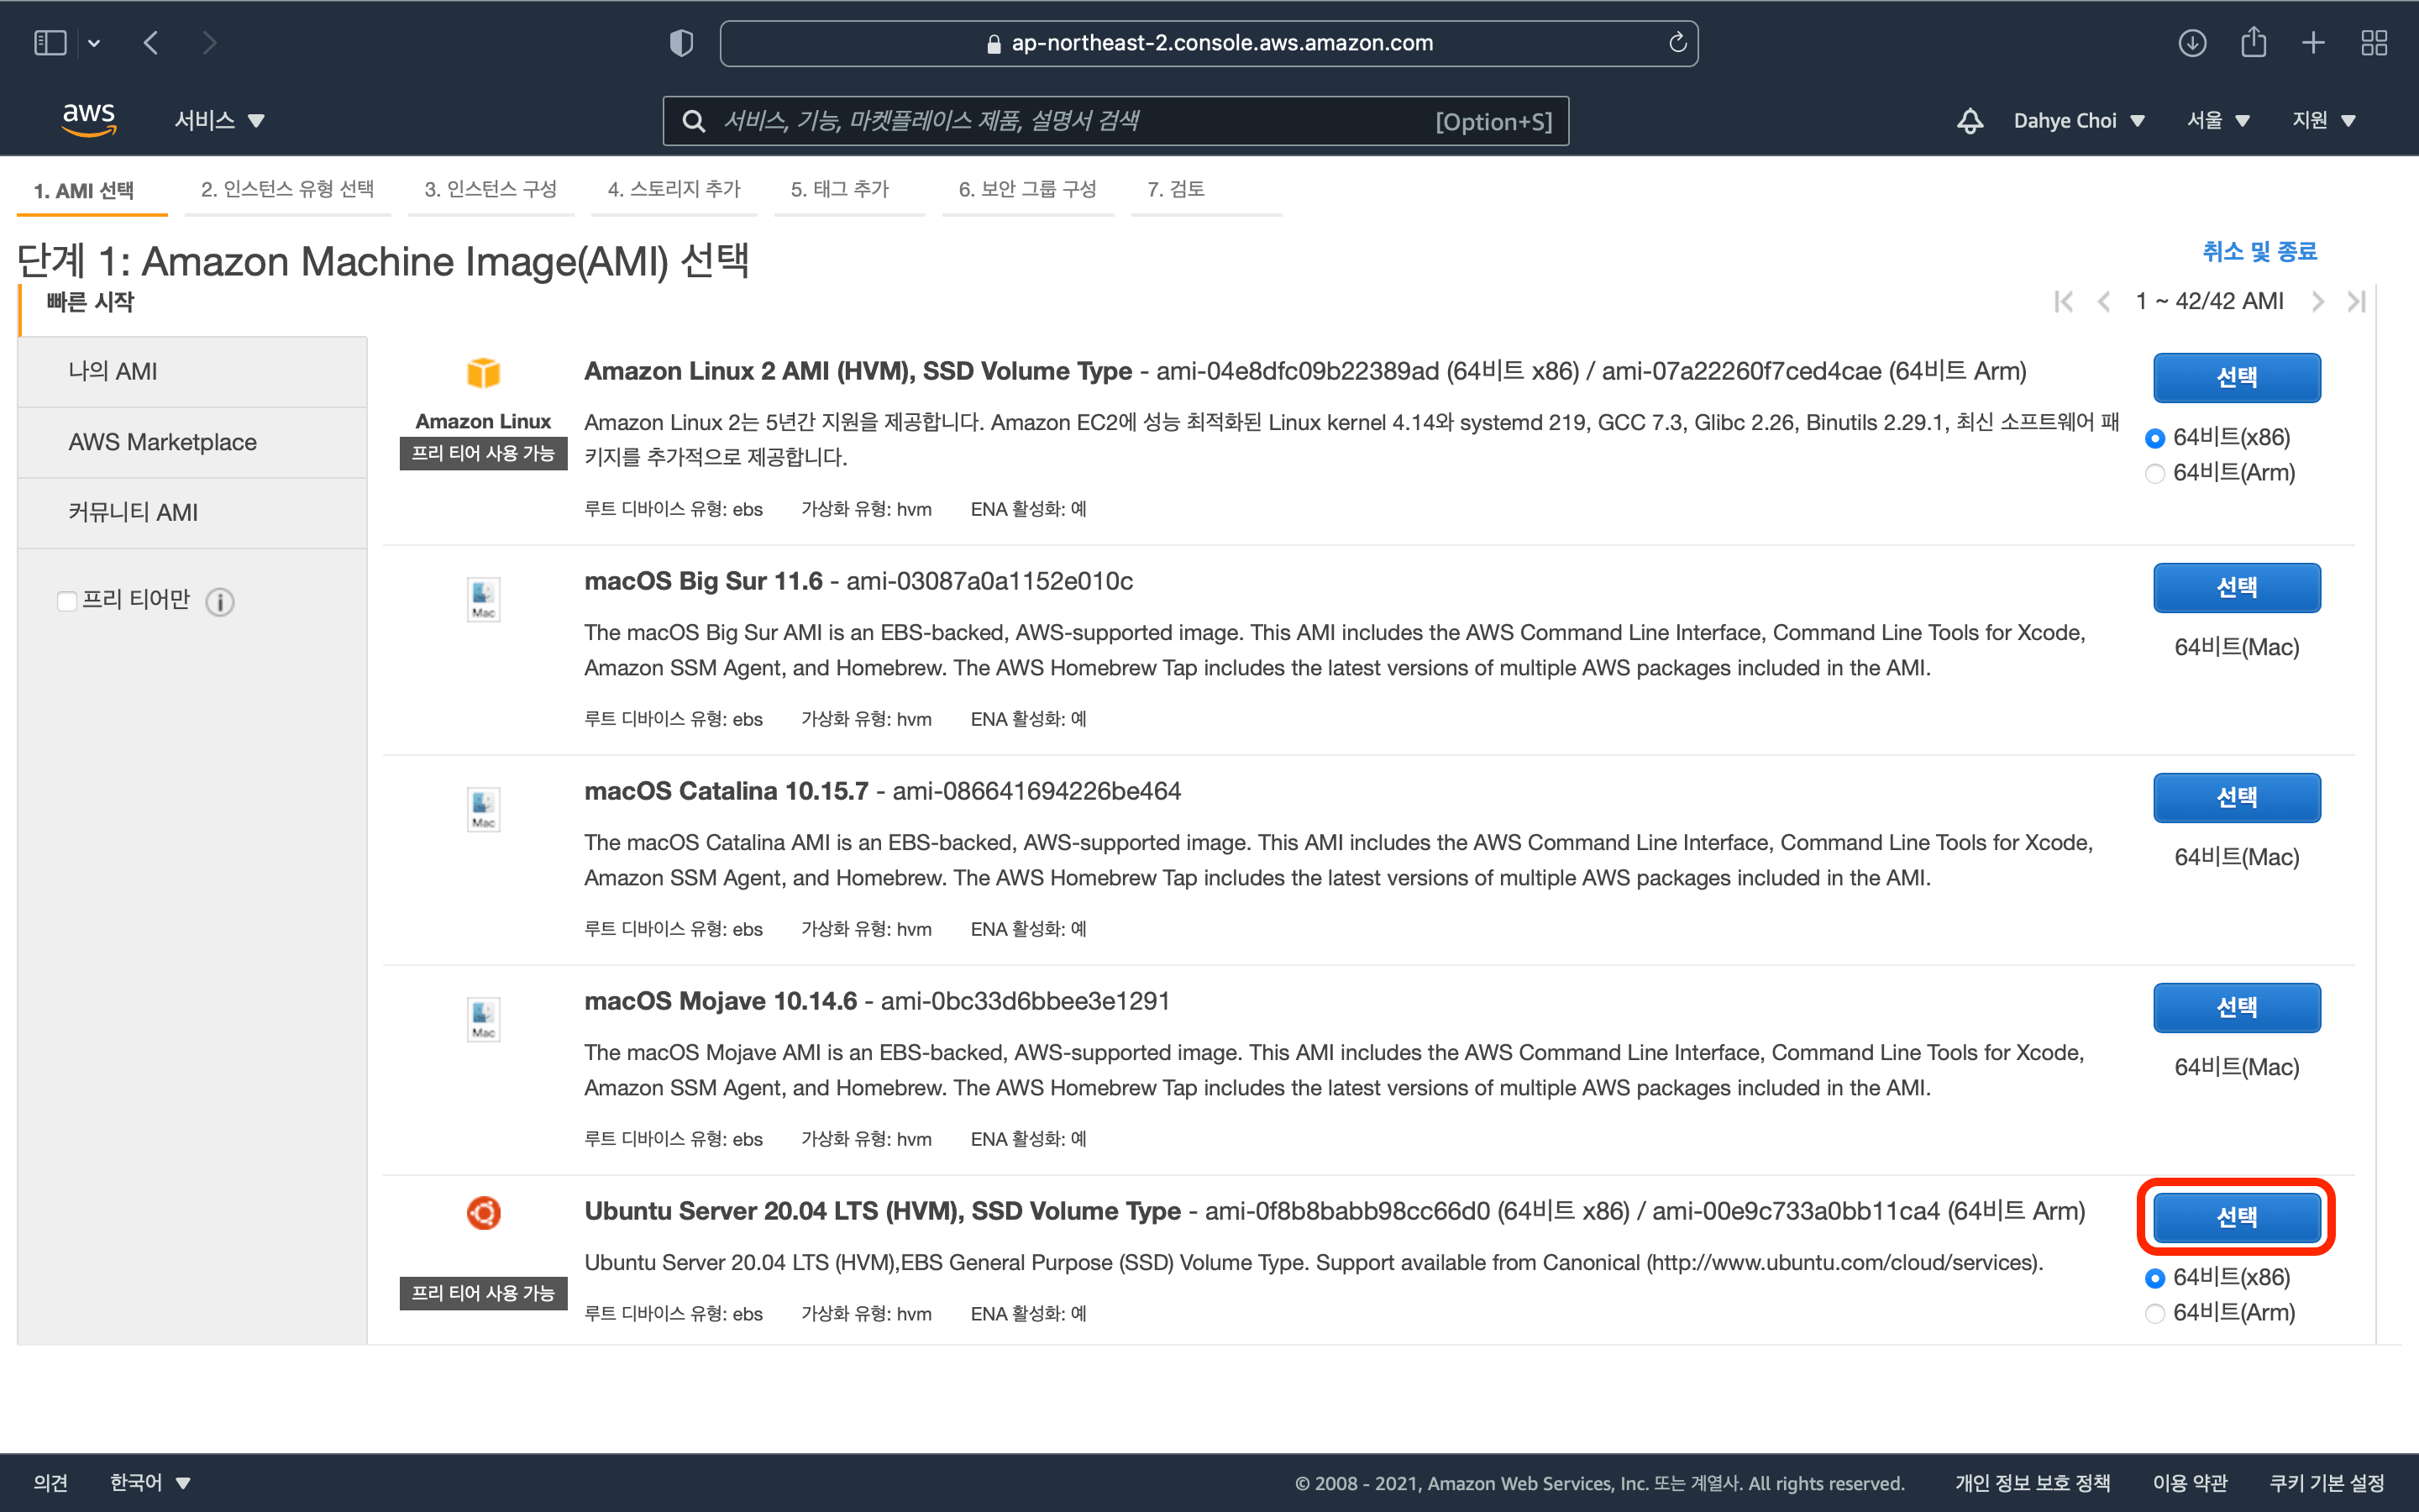This screenshot has width=2419, height=1512.
Task: Open AWS Marketplace sidebar section
Action: click(x=192, y=442)
